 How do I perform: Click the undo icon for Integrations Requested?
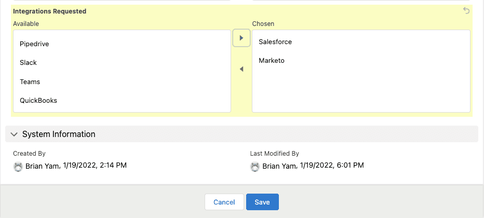click(466, 11)
